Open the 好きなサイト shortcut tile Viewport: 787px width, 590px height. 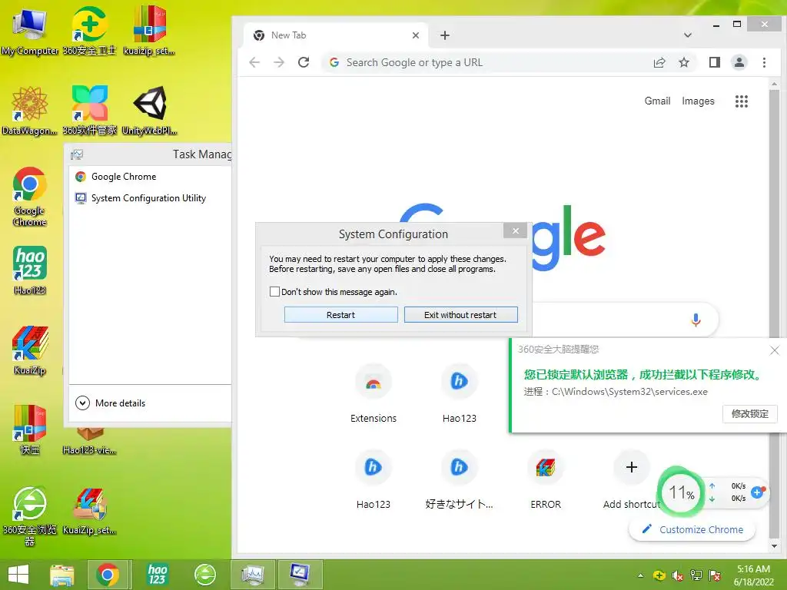click(459, 479)
